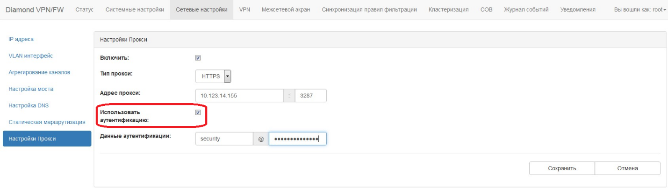Click the Отмена button
Screen dimensions: 668x188
(x=627, y=168)
